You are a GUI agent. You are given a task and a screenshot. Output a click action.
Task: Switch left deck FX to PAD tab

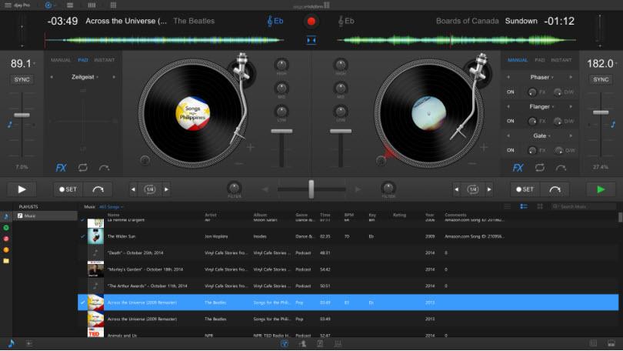(x=83, y=60)
